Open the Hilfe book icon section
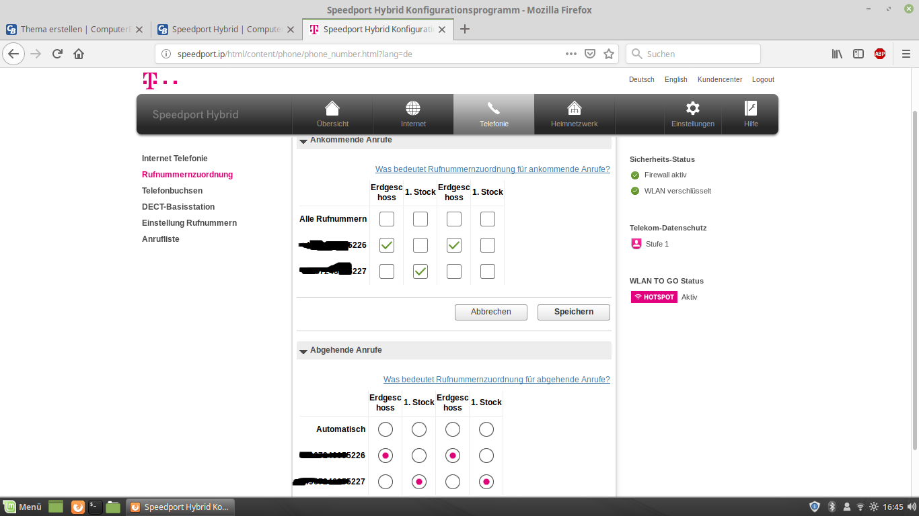Screen dimensions: 919x516 point(751,114)
